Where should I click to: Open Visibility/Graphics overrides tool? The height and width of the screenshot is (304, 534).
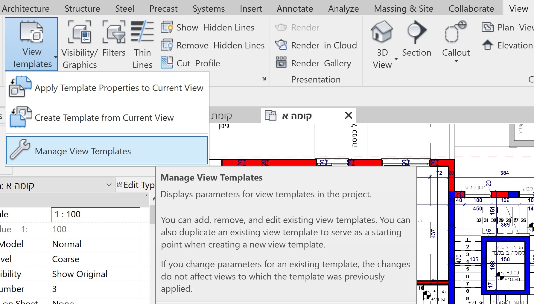(x=80, y=44)
